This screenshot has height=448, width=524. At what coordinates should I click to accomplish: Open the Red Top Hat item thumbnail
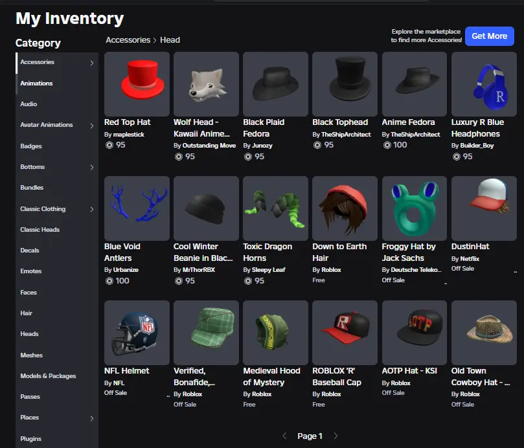137,84
